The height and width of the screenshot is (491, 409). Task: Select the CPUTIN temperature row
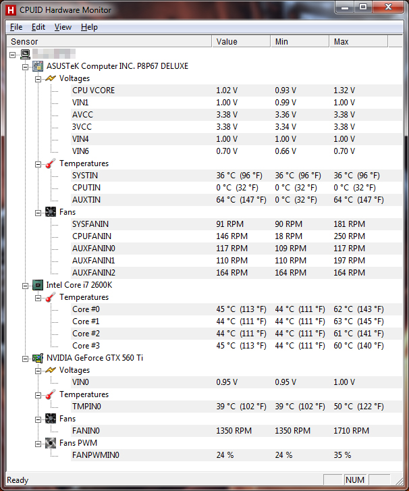coord(237,188)
